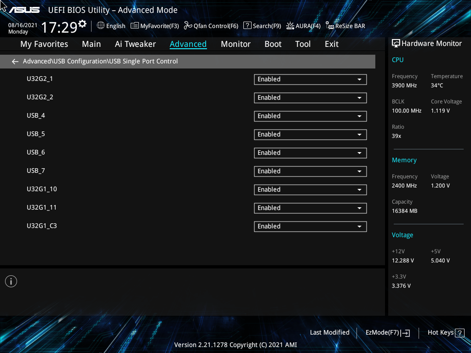Click the Search question mark icon

(x=247, y=26)
